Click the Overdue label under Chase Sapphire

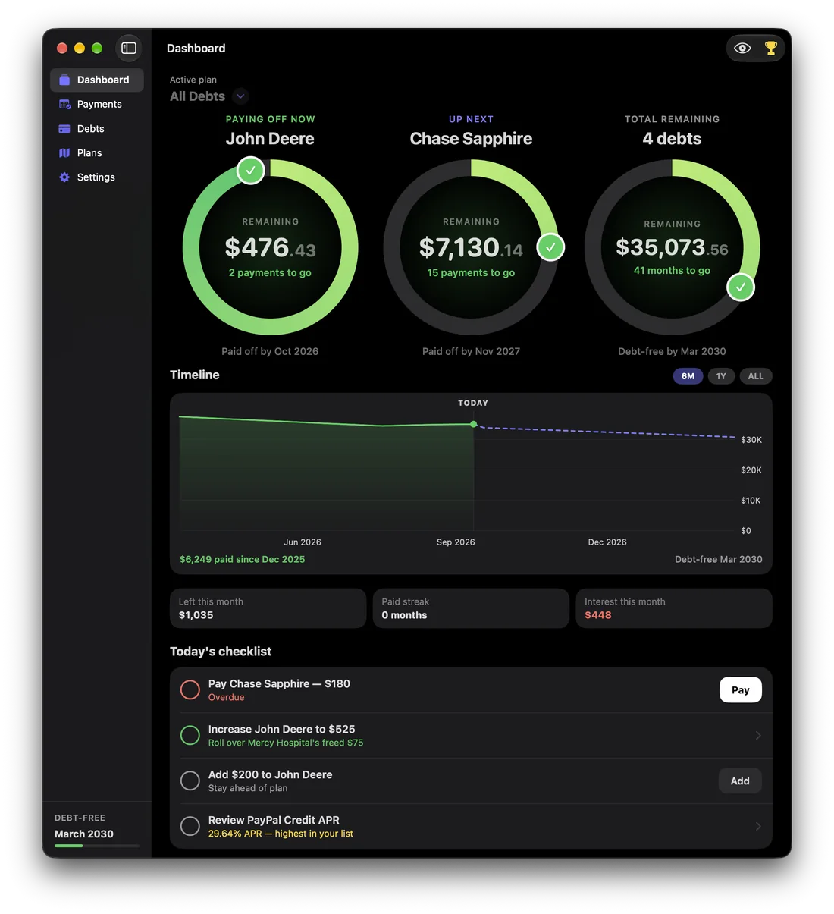pyautogui.click(x=227, y=697)
